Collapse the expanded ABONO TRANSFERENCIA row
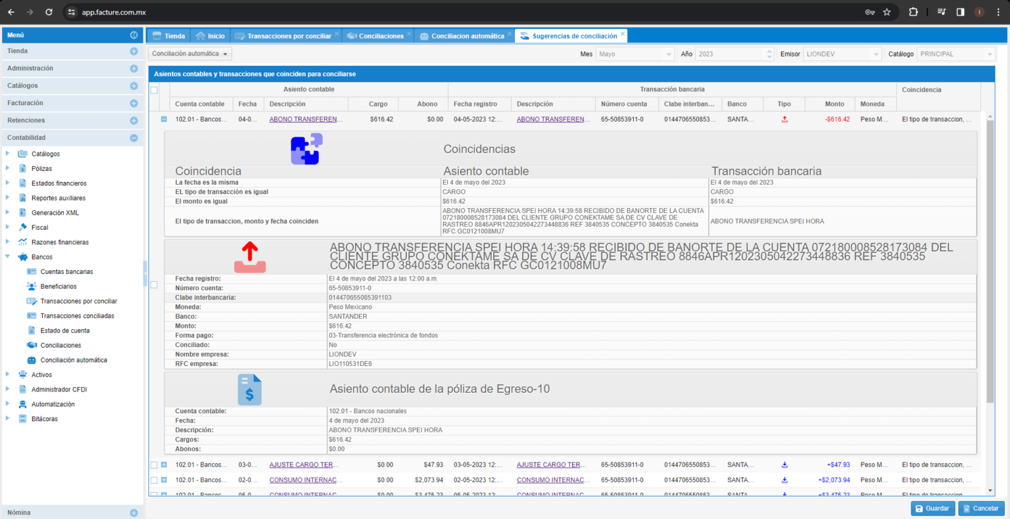The width and height of the screenshot is (1010, 519). point(164,120)
